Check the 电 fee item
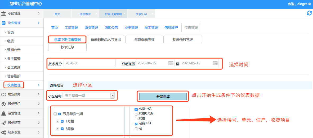313x138 pixels. tap(136, 129)
